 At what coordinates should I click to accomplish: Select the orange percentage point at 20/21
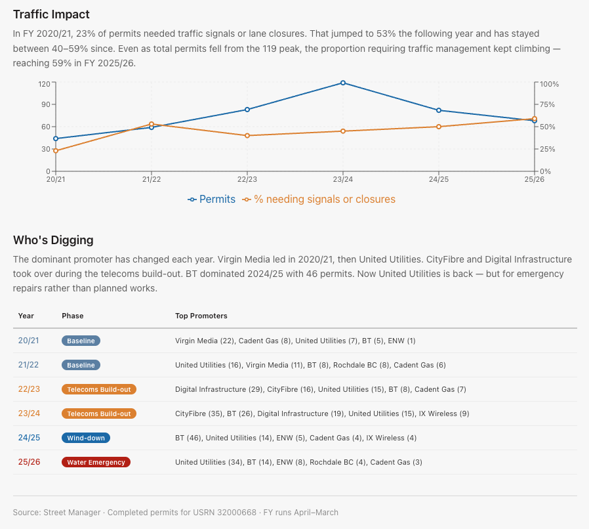(x=56, y=151)
